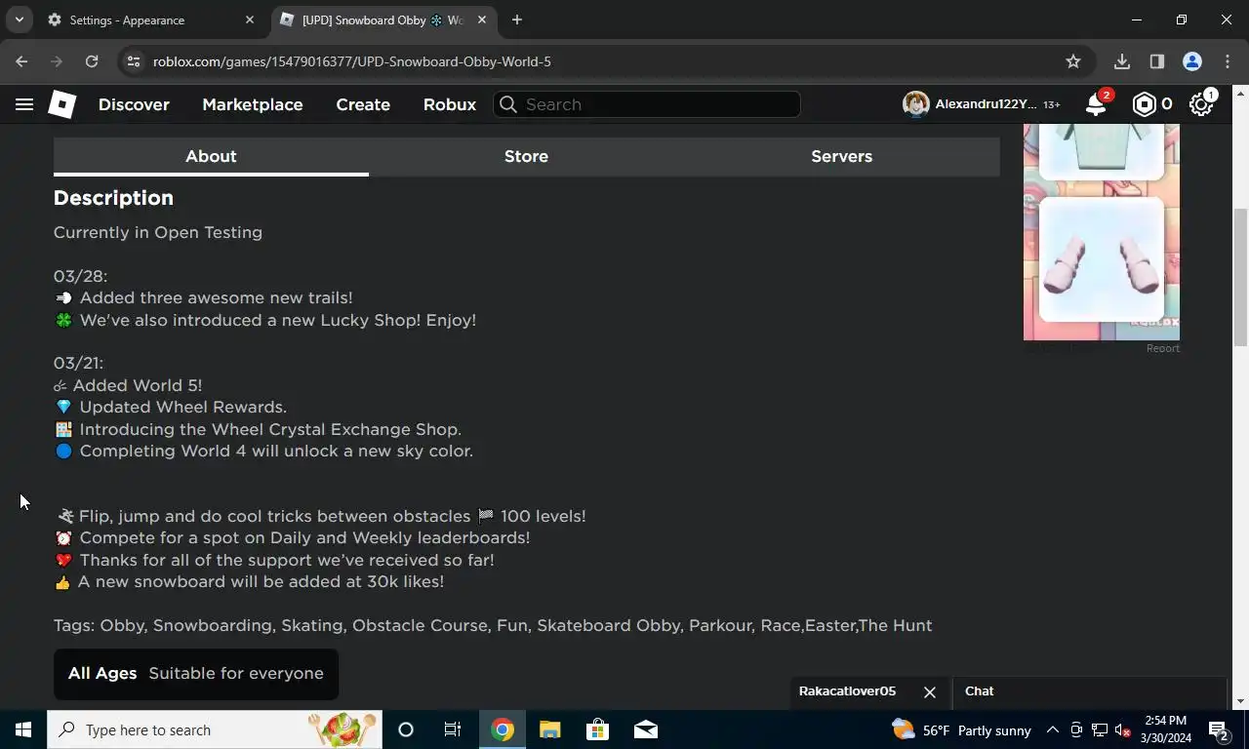This screenshot has height=749, width=1249.
Task: Open a new browser tab
Action: pyautogui.click(x=517, y=20)
